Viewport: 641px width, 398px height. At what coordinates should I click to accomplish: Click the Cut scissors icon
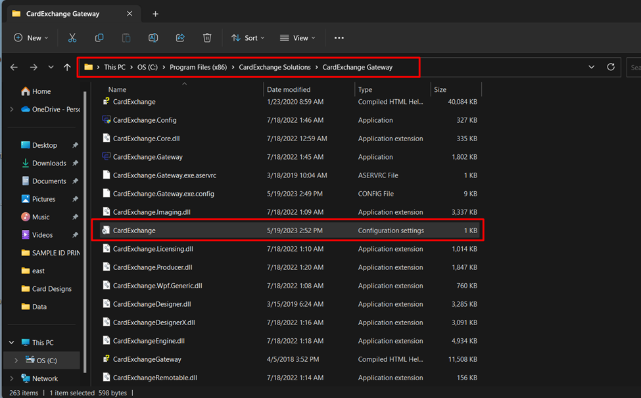(x=72, y=38)
